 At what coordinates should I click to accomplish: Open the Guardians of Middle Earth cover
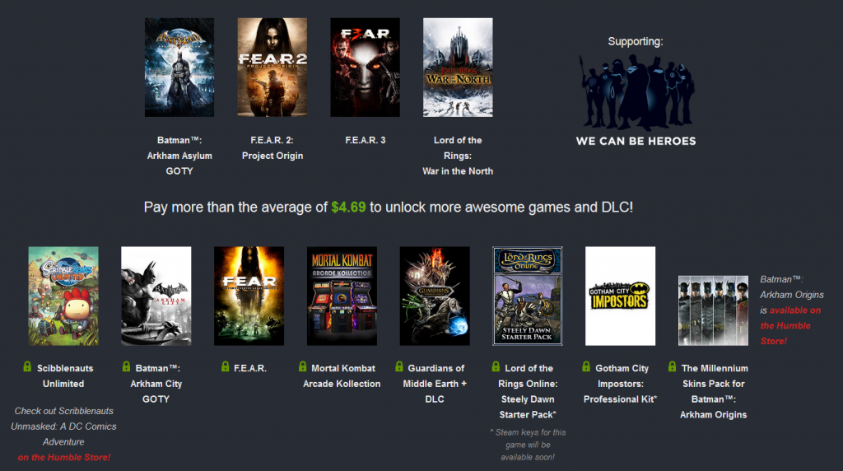point(435,296)
